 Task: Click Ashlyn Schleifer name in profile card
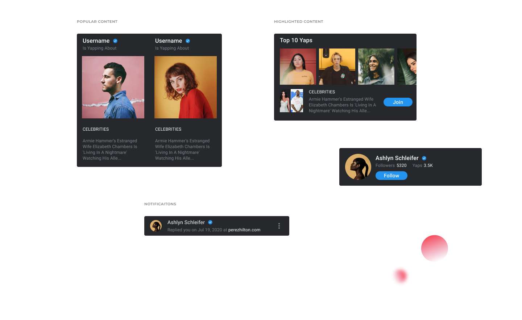tap(397, 158)
